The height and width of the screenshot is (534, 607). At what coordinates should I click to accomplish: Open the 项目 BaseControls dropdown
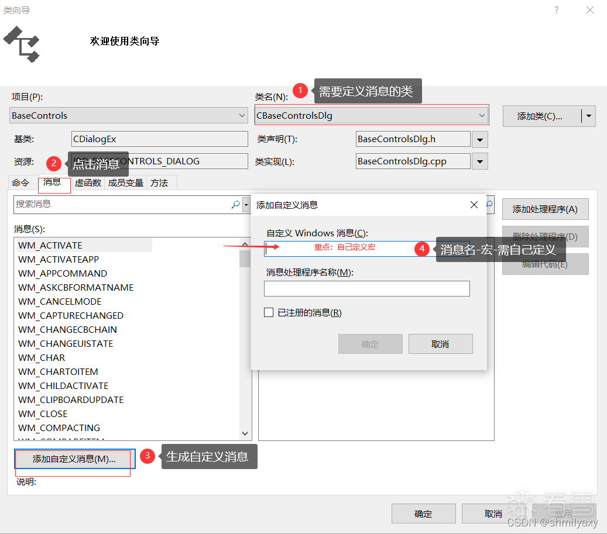point(129,115)
